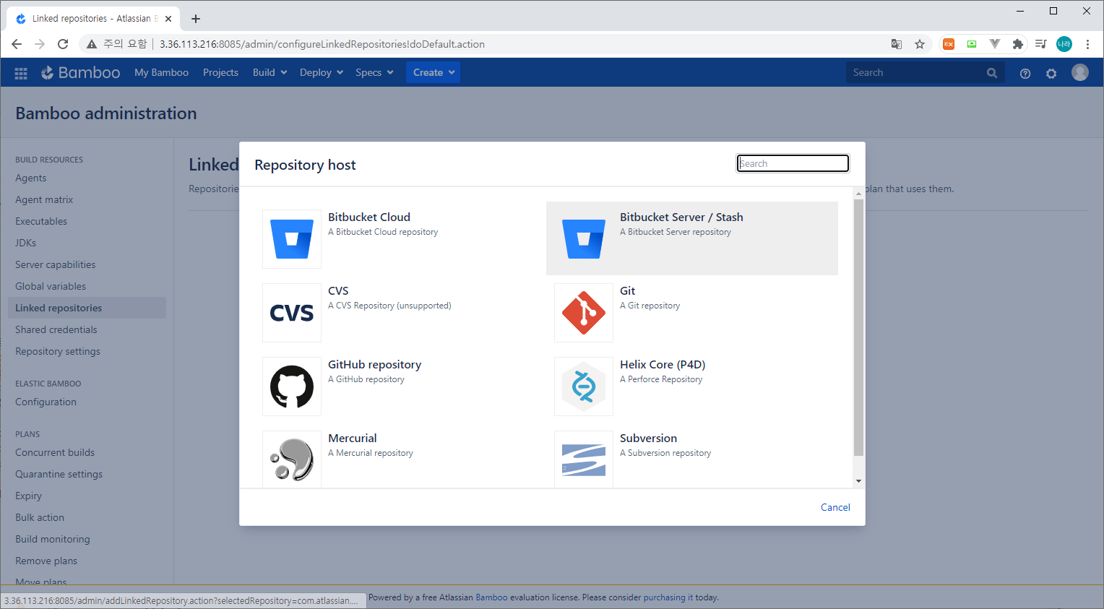Click the not-secure warning triangle icon
This screenshot has height=609, width=1104.
[x=92, y=44]
